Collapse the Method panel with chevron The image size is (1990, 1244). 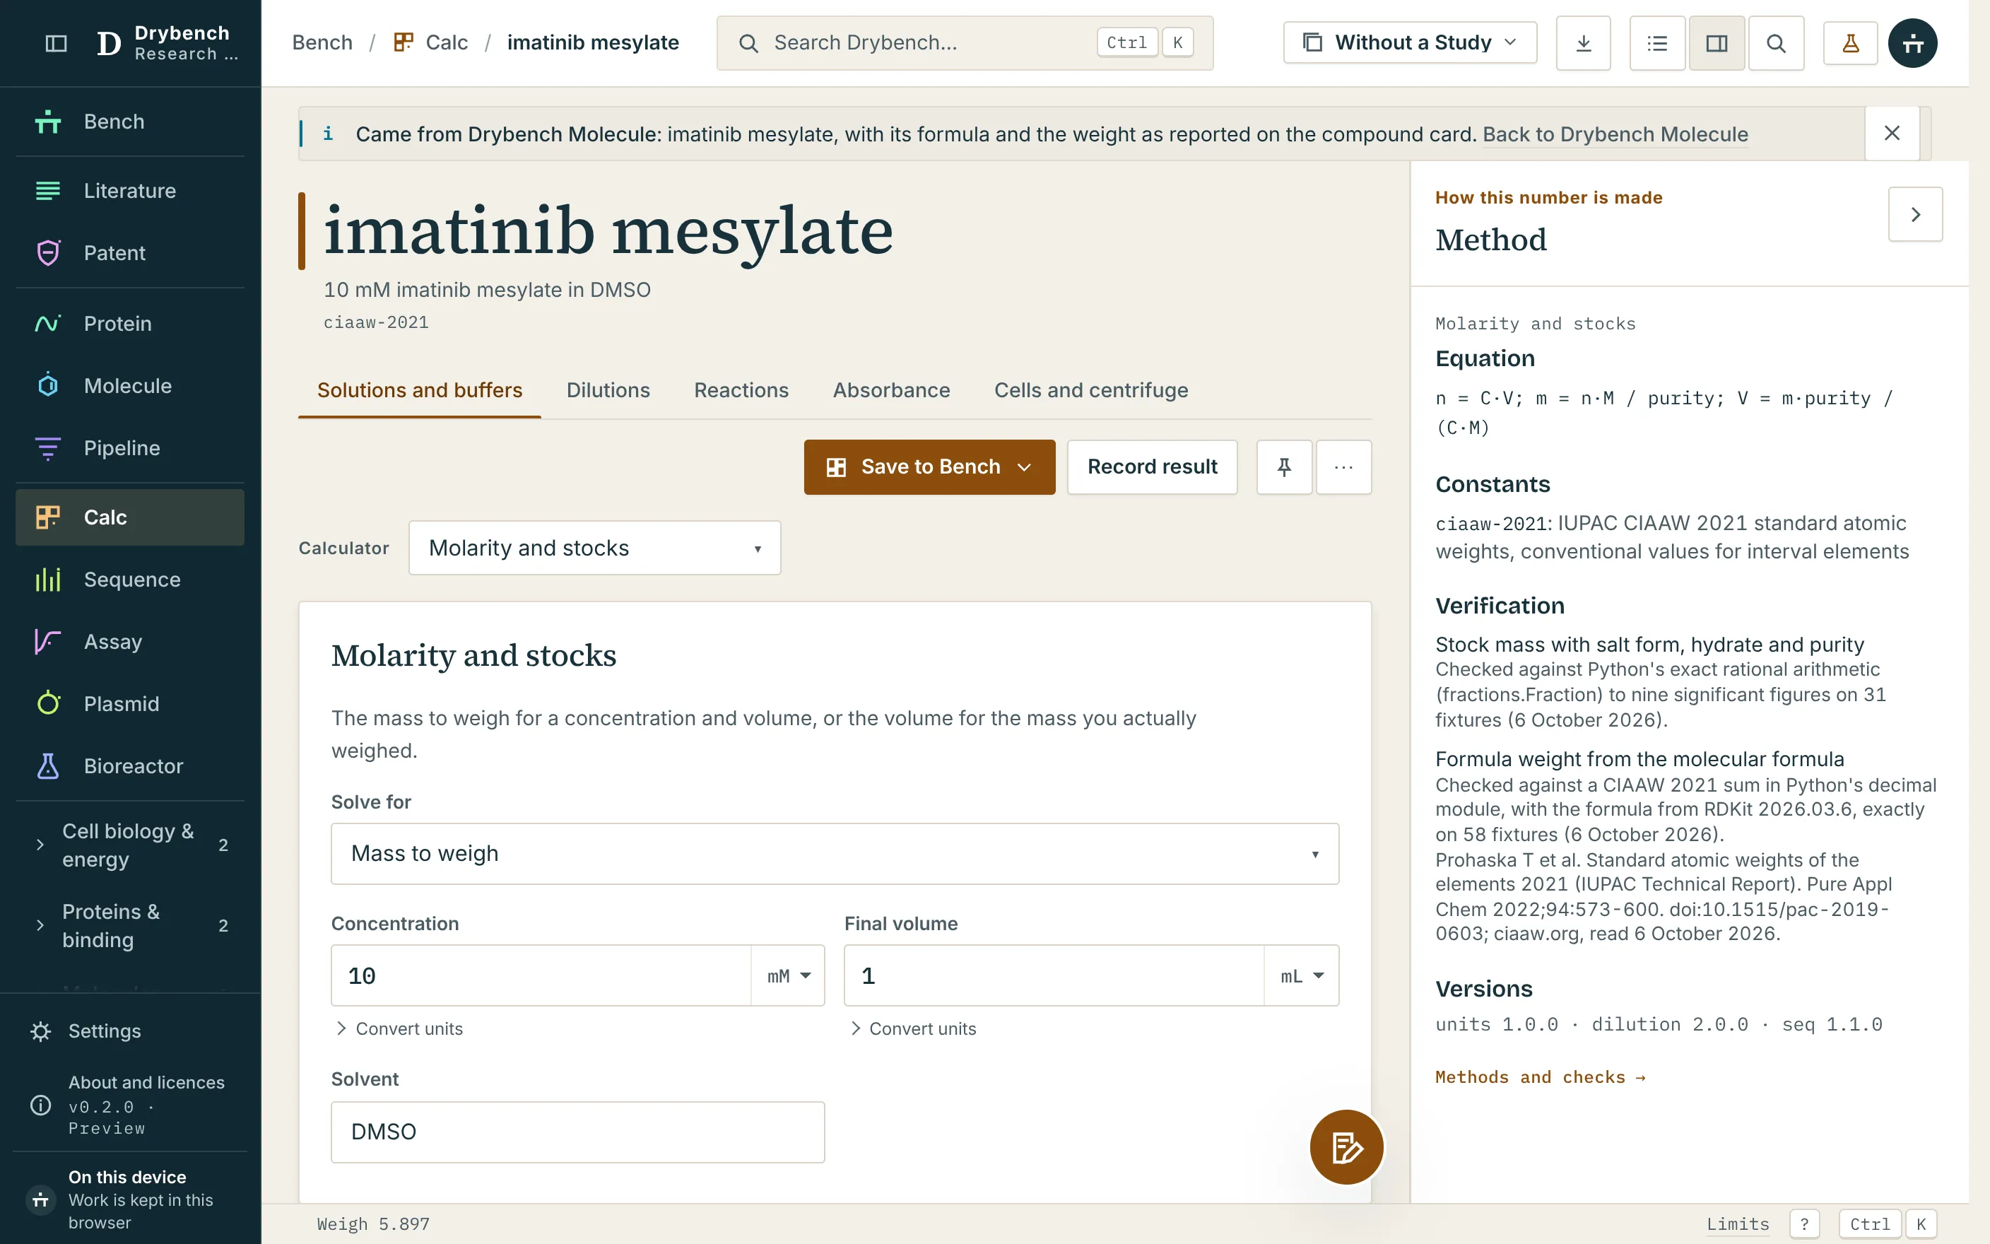pyautogui.click(x=1915, y=214)
